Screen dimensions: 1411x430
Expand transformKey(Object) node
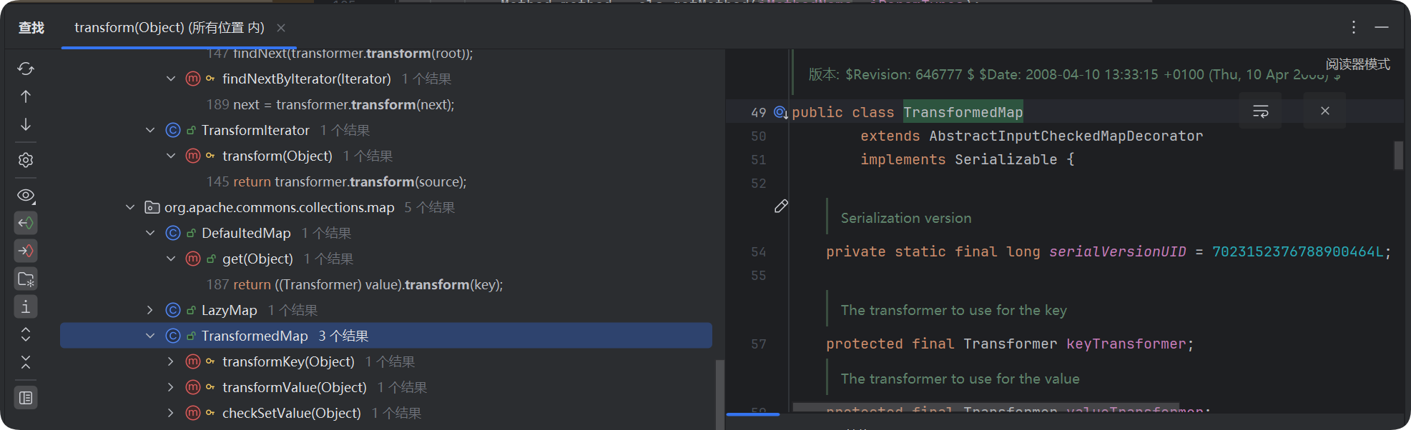pos(171,361)
